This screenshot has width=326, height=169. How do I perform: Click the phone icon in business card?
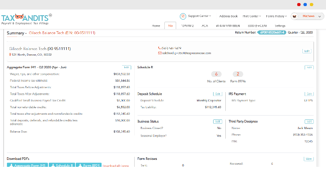(160, 48)
